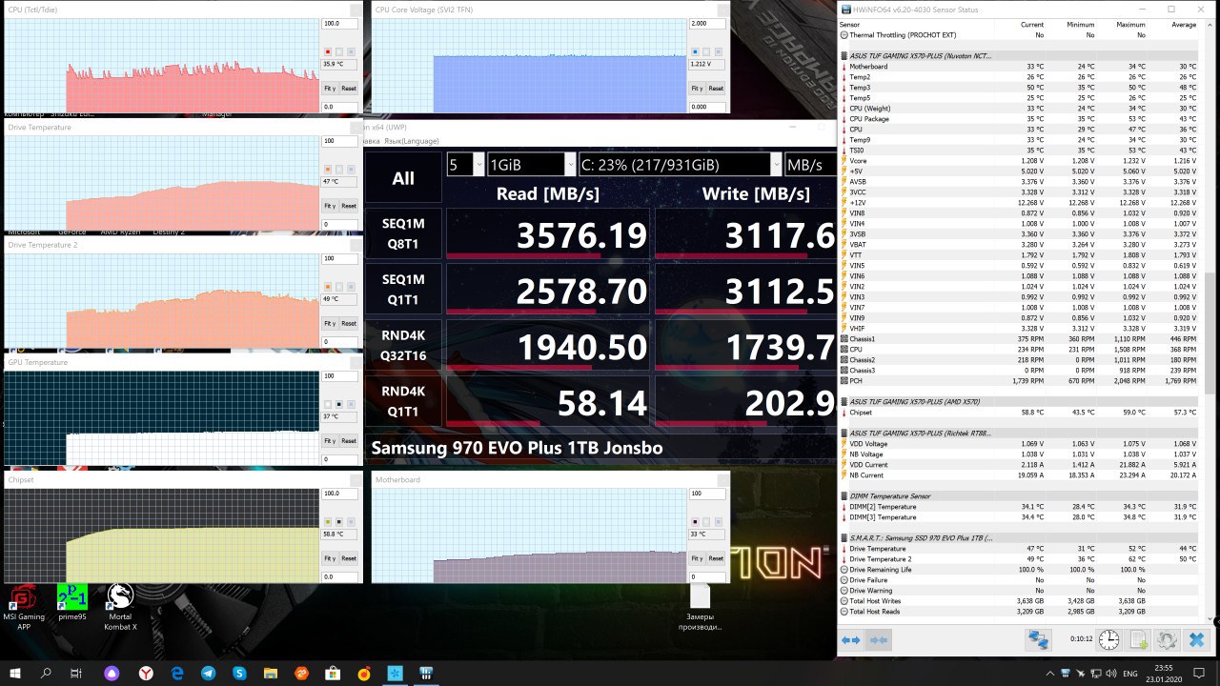Viewport: 1220px width, 686px height.
Task: Toggle orange color box in Drive Temperature graph
Action: coord(328,169)
